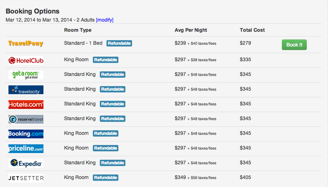Image resolution: width=328 pixels, height=187 pixels.
Task: Click the Refundable badge in Booking.com row
Action: click(105, 133)
